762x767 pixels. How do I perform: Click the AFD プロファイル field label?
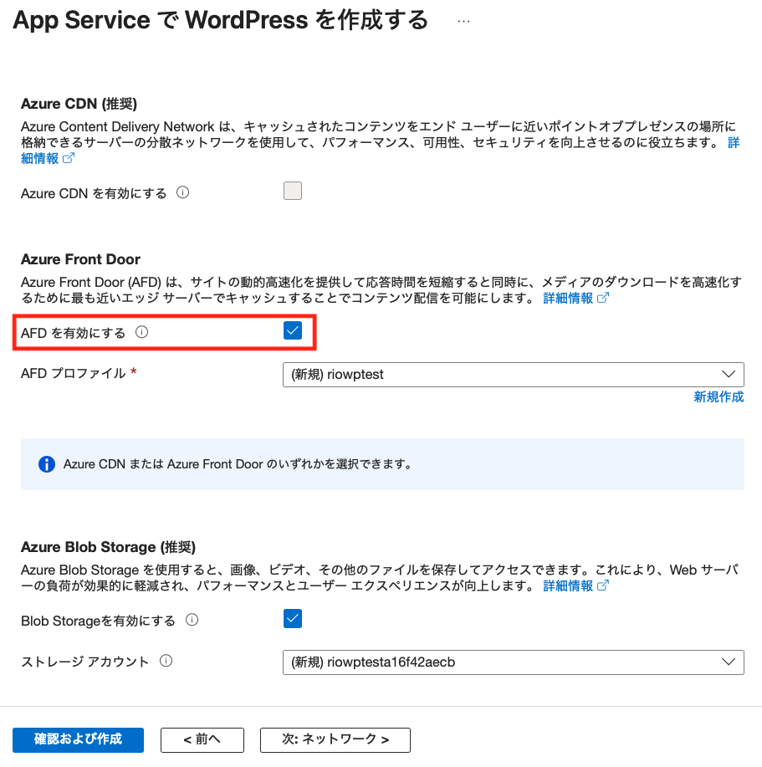(74, 374)
